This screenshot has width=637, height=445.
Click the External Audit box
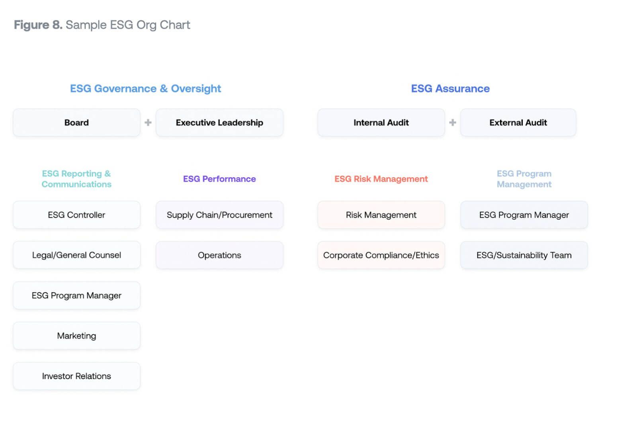tap(518, 123)
